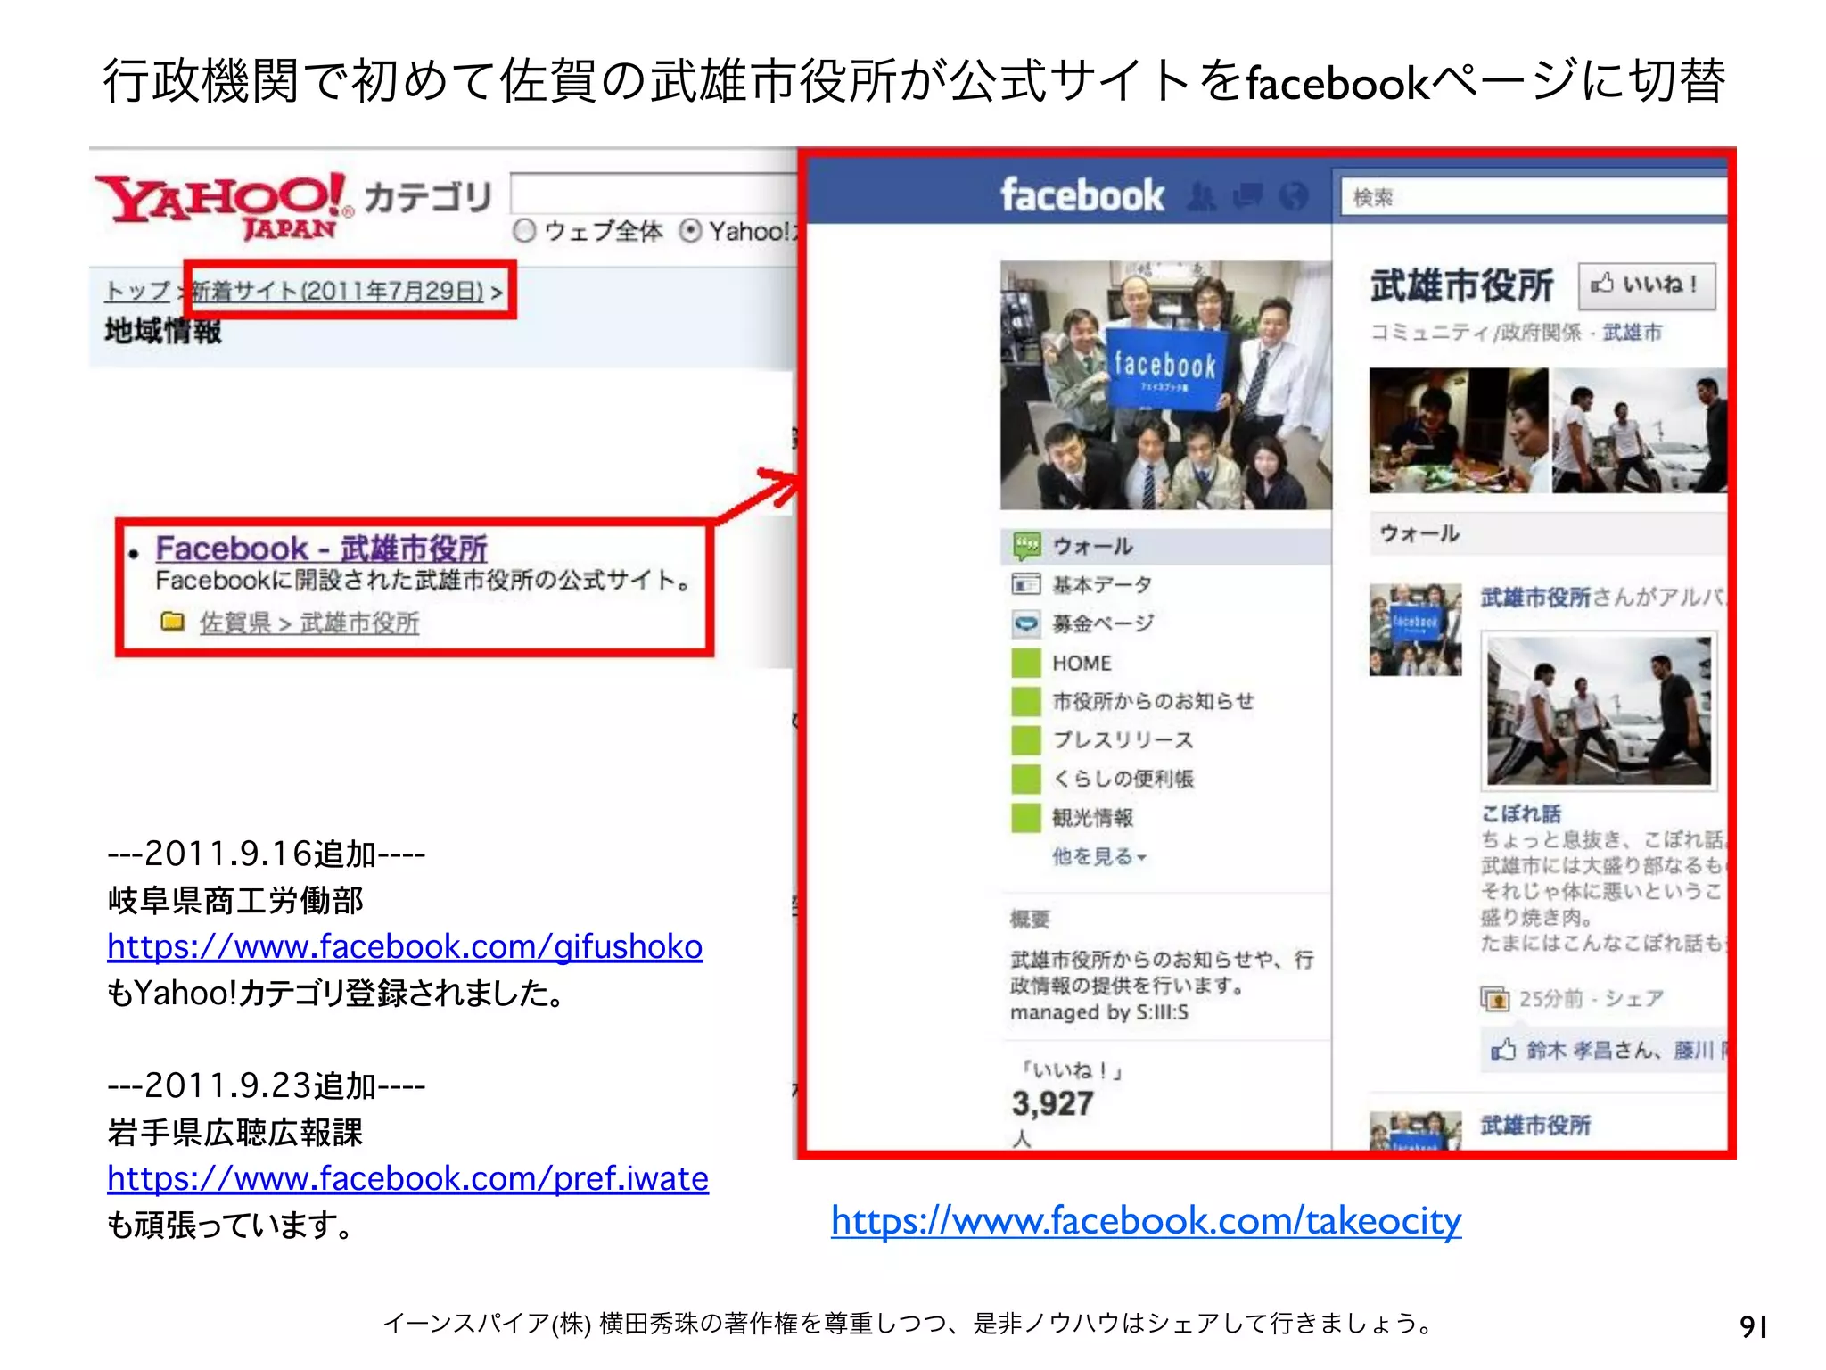
Task: Open the プレスリリース sidebar item
Action: [1123, 740]
